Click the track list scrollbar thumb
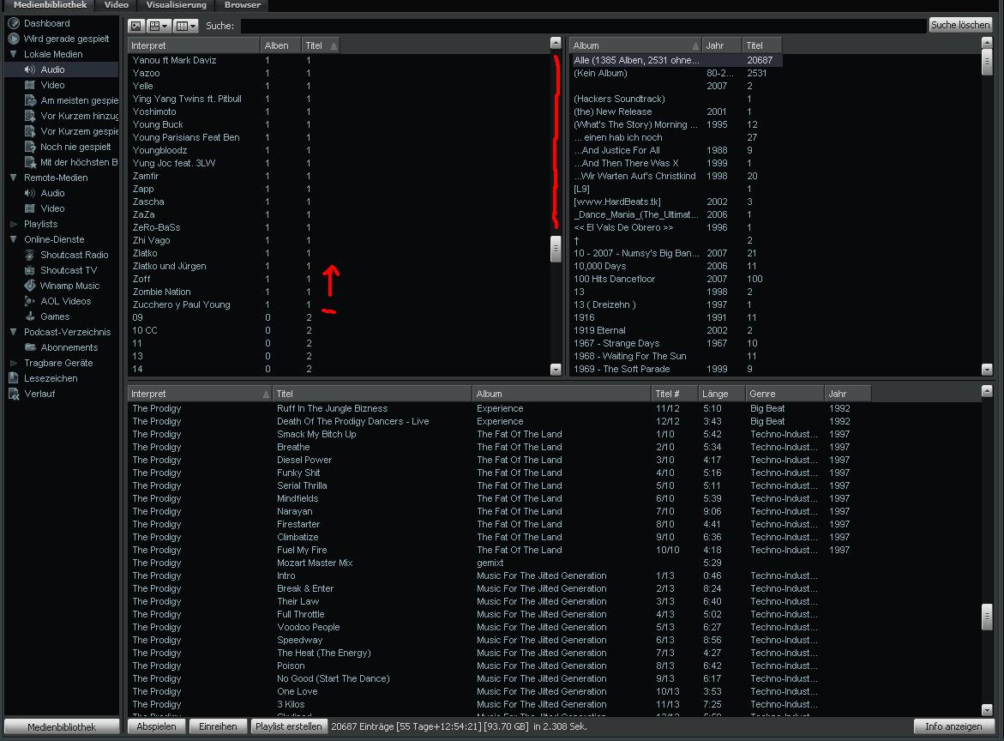The image size is (1004, 741). 987,617
